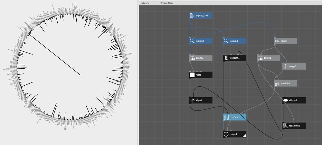Select the divide1 node label
This screenshot has width=322, height=145.
267,58
